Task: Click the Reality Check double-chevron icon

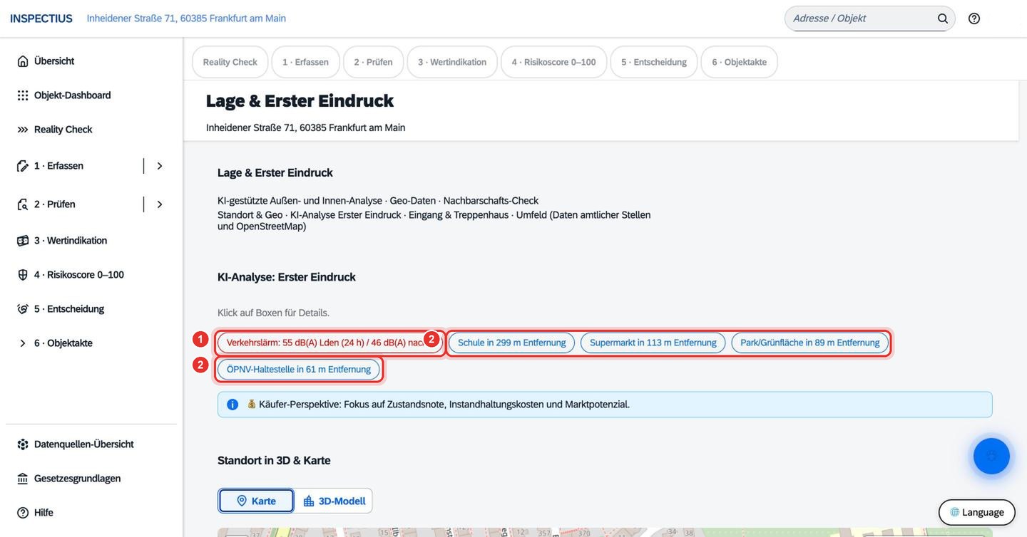Action: pos(23,130)
